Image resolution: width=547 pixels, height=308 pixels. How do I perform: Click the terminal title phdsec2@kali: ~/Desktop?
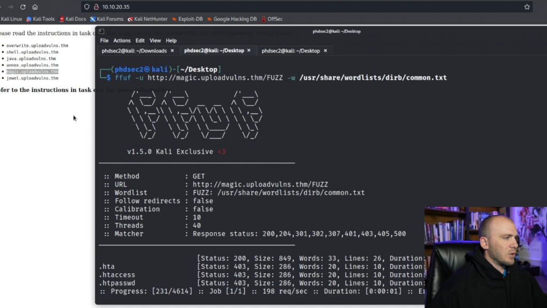click(x=337, y=32)
